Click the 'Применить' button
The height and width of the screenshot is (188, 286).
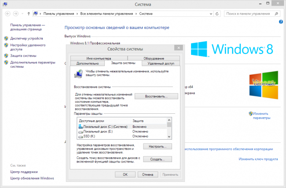[x=170, y=174]
